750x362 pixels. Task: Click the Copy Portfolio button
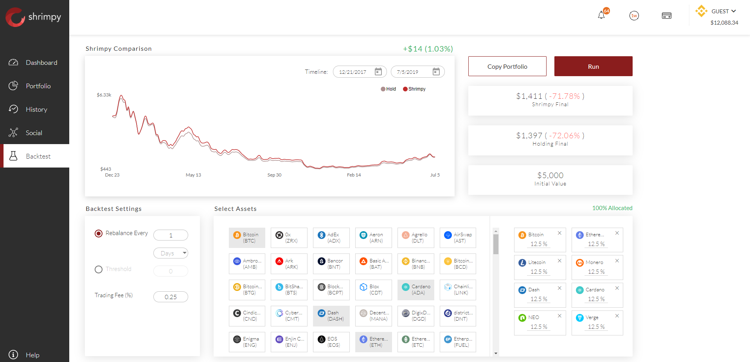[x=507, y=66]
